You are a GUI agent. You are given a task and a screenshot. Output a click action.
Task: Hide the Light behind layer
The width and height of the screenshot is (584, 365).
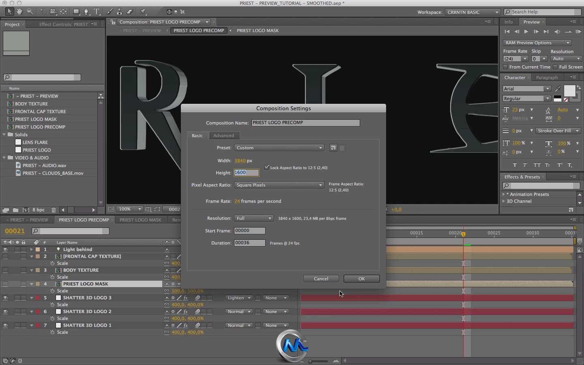coord(5,249)
